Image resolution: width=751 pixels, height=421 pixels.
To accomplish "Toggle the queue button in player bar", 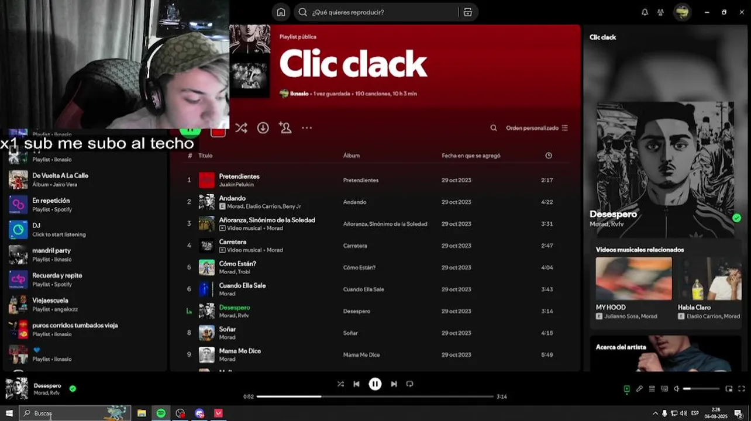I will [x=652, y=389].
